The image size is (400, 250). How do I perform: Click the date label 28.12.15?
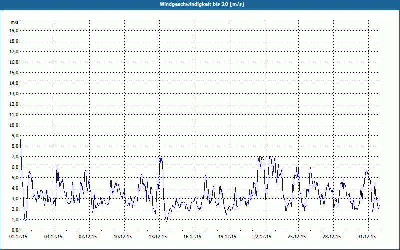pyautogui.click(x=332, y=237)
